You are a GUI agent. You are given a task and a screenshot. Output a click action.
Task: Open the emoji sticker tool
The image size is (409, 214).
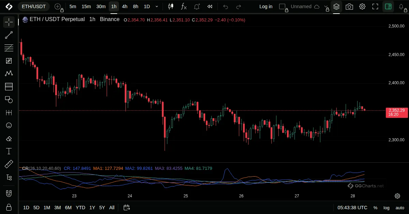(x=9, y=125)
